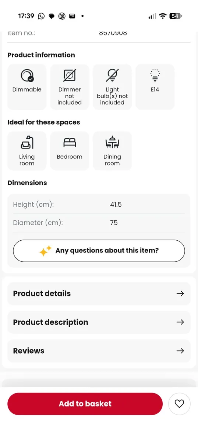Tap the battery indicator in status bar
The width and height of the screenshot is (198, 443).
coord(175,16)
